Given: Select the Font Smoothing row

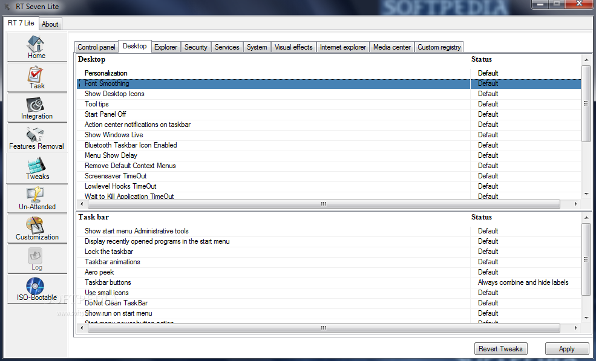Looking at the screenshot, I should 329,83.
